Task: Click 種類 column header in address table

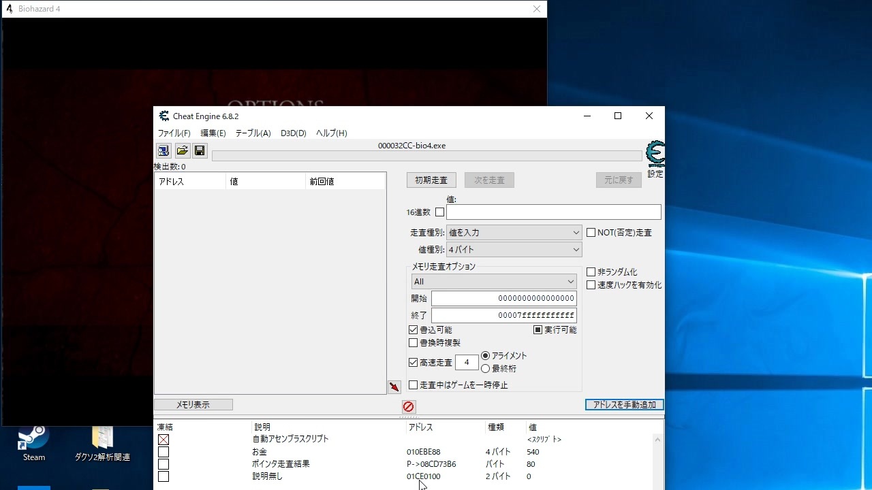Action: tap(506, 427)
